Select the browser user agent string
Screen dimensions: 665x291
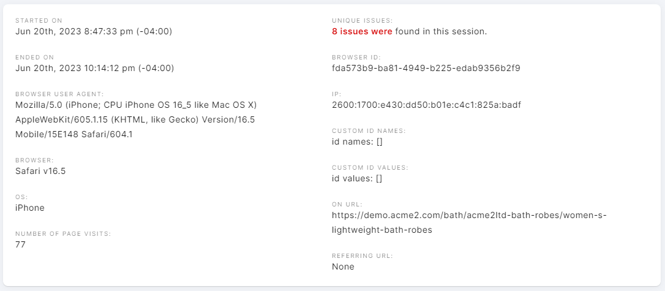[136, 119]
